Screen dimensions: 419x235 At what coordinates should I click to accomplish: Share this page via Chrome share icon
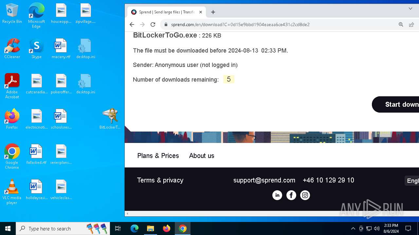point(411,24)
